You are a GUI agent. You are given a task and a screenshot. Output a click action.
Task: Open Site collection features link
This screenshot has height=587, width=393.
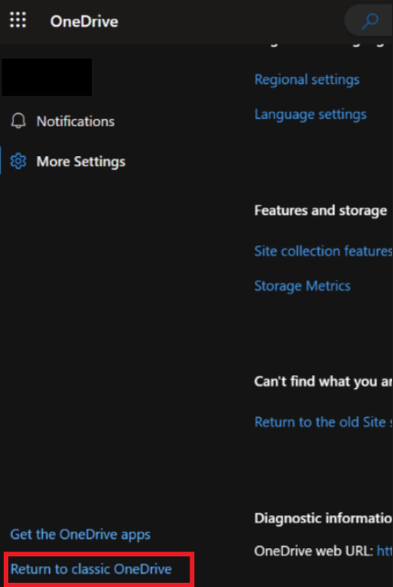[323, 251]
